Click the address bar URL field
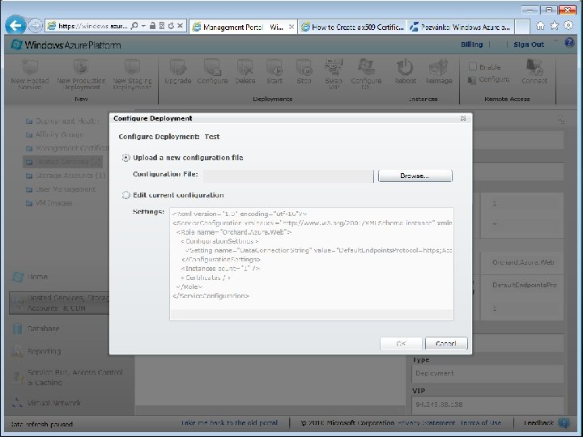This screenshot has height=437, width=583. (x=93, y=26)
